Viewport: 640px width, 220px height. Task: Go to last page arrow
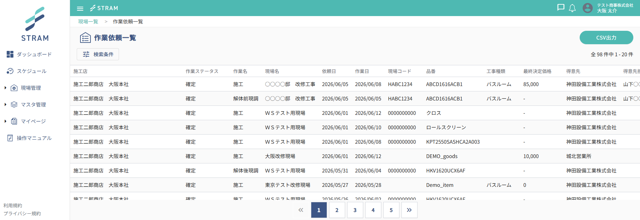click(409, 210)
